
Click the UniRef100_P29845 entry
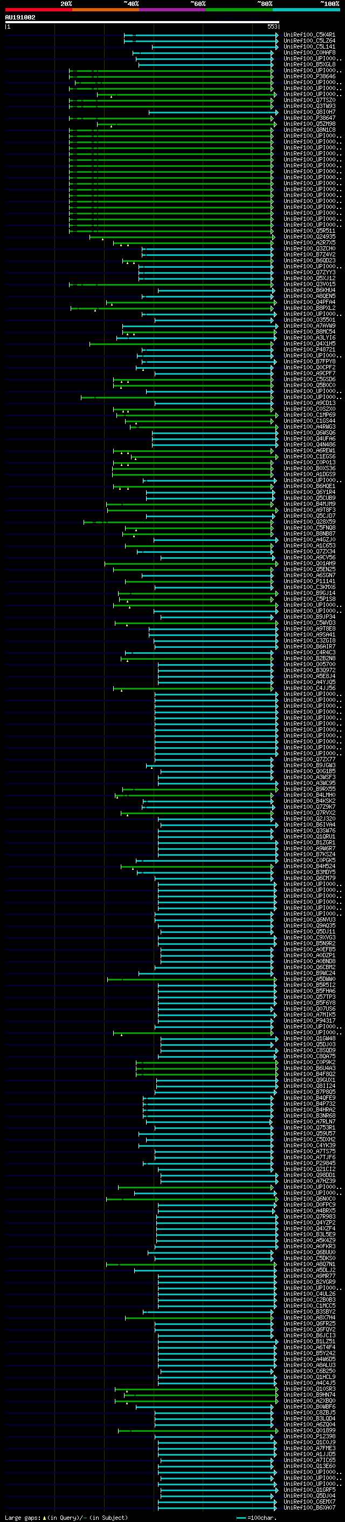coord(309,1164)
